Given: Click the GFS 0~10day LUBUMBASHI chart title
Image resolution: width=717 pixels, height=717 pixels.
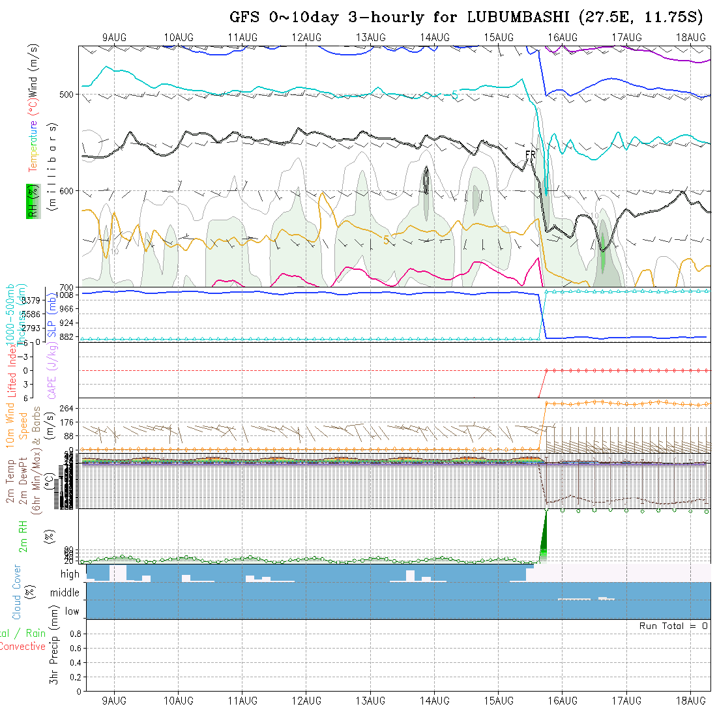Looking at the screenshot, I should [466, 18].
